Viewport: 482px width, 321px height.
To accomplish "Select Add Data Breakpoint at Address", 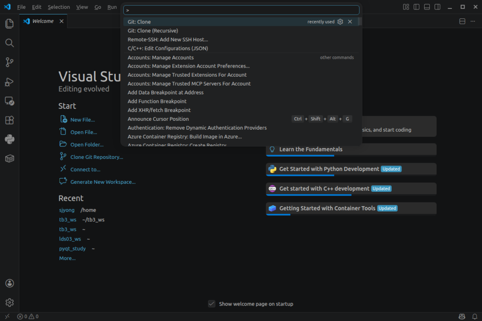I will click(241, 93).
